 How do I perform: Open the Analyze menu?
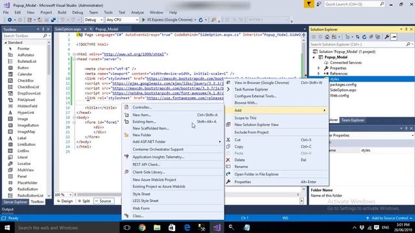point(137,12)
